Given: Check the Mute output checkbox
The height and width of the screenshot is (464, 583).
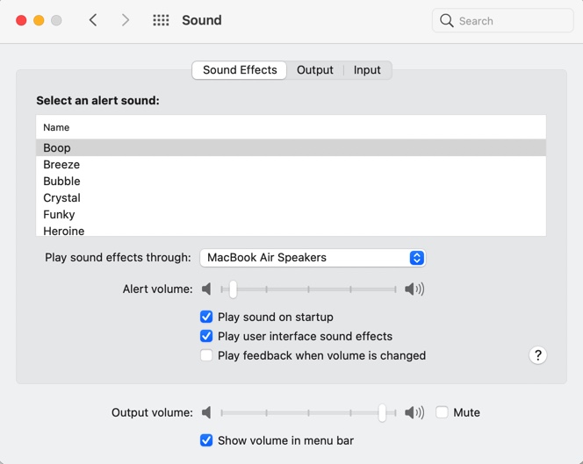Looking at the screenshot, I should tap(443, 412).
